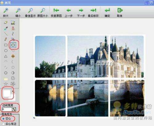Viewport: 154px width, 126px height.
Task: Select the rounded rectangle tool
Action: pyautogui.click(x=13, y=45)
